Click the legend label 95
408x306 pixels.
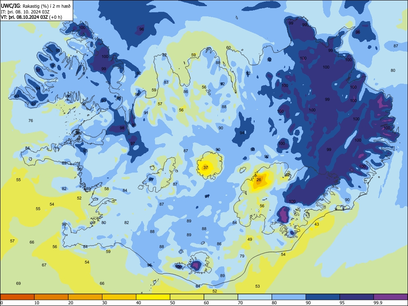point(342,303)
